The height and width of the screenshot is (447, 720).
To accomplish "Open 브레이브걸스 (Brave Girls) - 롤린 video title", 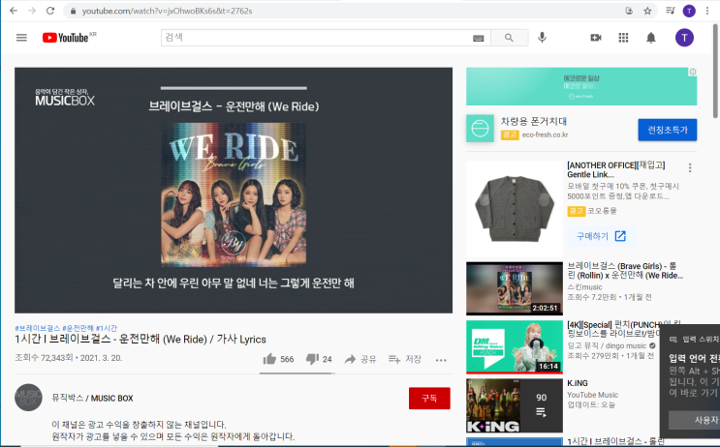I will [625, 271].
